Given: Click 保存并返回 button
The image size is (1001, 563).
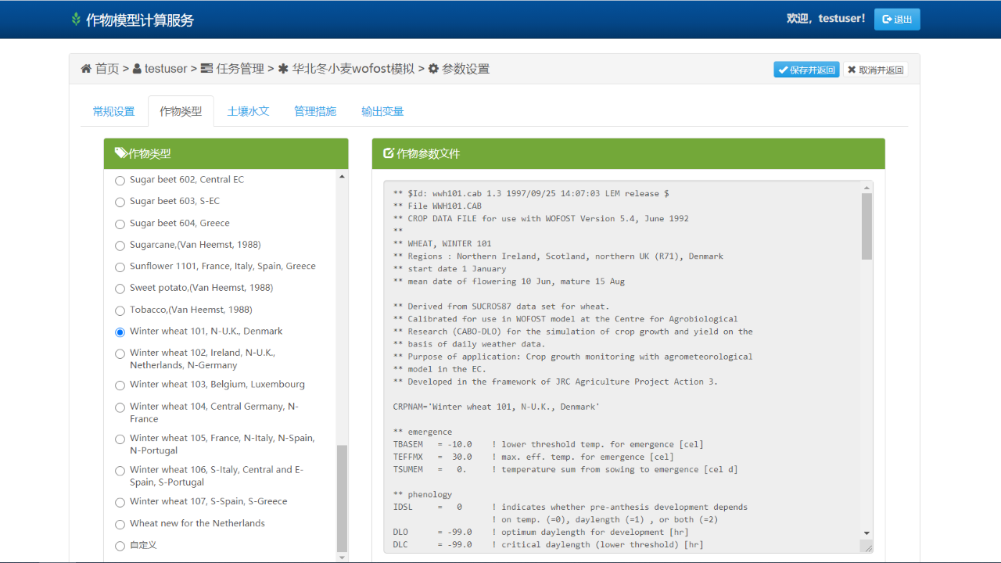Looking at the screenshot, I should 806,70.
